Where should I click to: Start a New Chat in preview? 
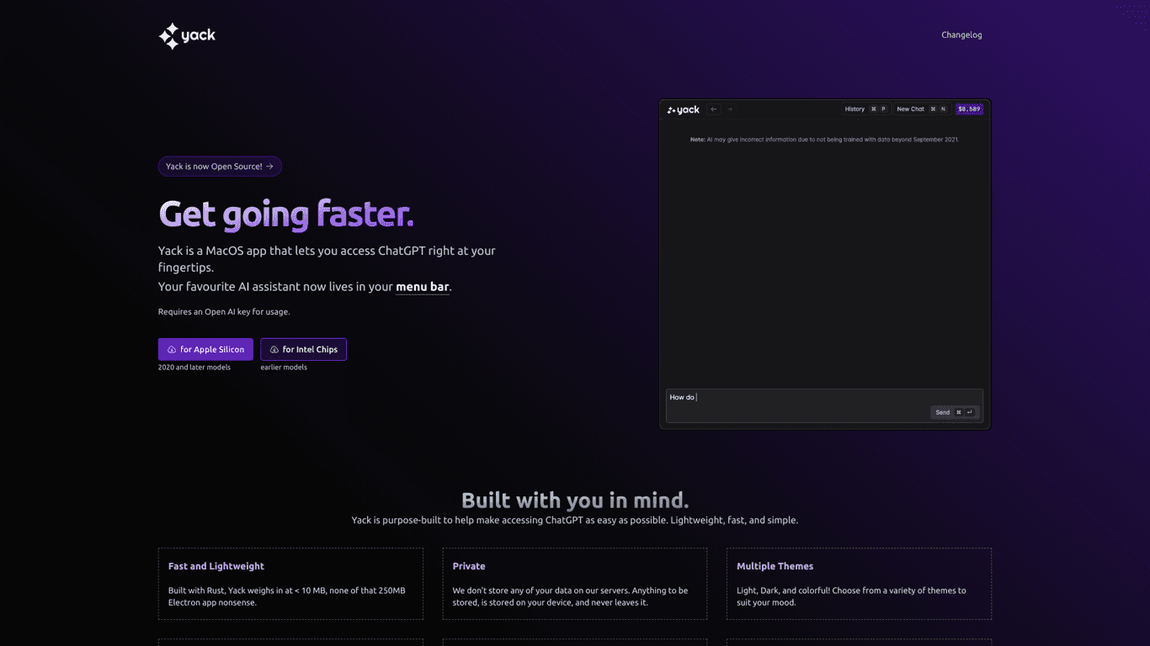tap(921, 109)
